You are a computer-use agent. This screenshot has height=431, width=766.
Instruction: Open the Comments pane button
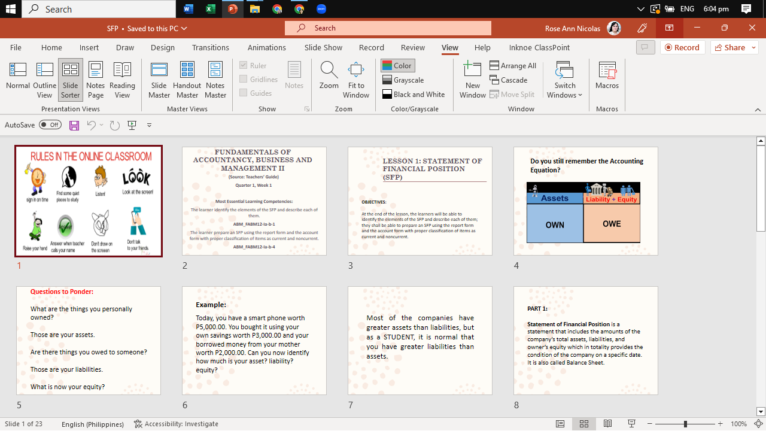tap(645, 48)
